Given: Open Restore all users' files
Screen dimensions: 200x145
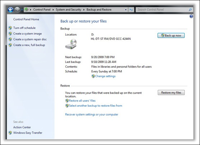Looking at the screenshot, I should [82, 101].
